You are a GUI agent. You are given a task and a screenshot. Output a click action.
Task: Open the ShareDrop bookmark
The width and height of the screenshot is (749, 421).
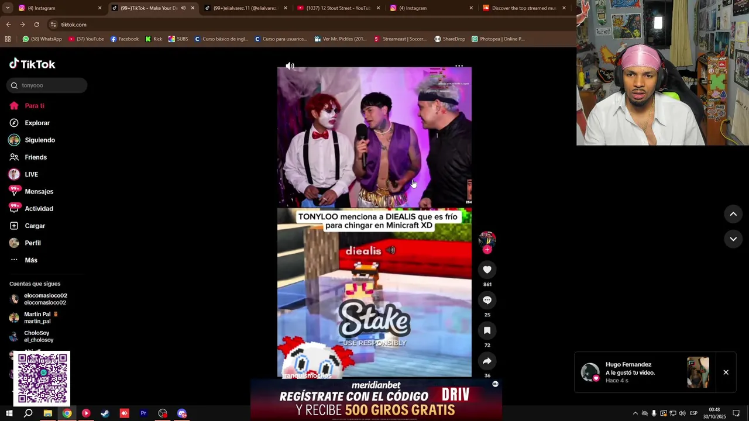[x=449, y=39]
